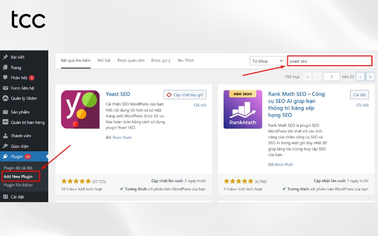This screenshot has width=378, height=236.
Task: Click the pages icon beside Trang
Action: pos(5,67)
